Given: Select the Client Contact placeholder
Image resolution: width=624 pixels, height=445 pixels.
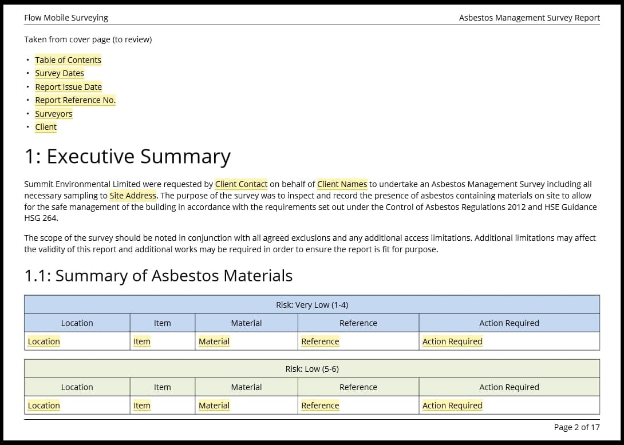Looking at the screenshot, I should [241, 184].
